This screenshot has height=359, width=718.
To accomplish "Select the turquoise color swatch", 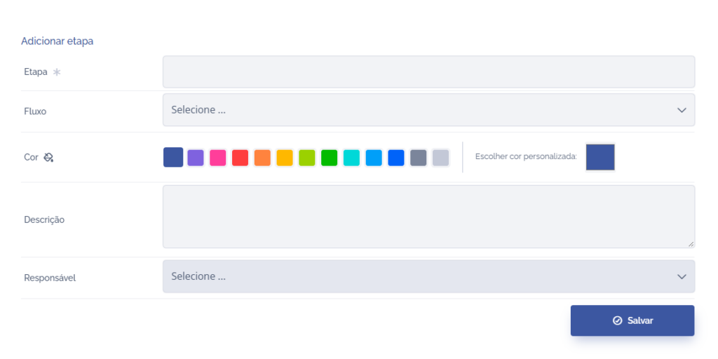I will click(x=351, y=158).
